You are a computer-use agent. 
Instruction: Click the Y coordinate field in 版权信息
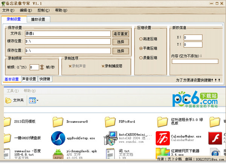pyautogui.click(x=193, y=45)
